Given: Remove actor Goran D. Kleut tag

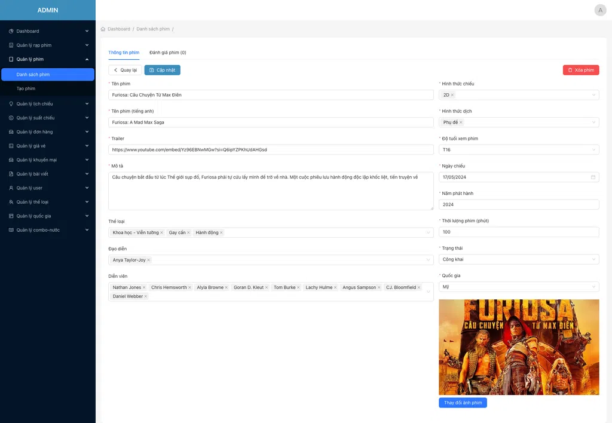Looking at the screenshot, I should pyautogui.click(x=267, y=287).
